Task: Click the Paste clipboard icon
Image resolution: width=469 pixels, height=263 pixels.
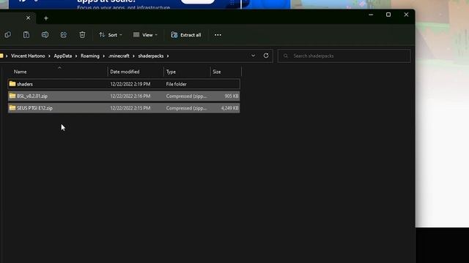Action: tap(26, 35)
